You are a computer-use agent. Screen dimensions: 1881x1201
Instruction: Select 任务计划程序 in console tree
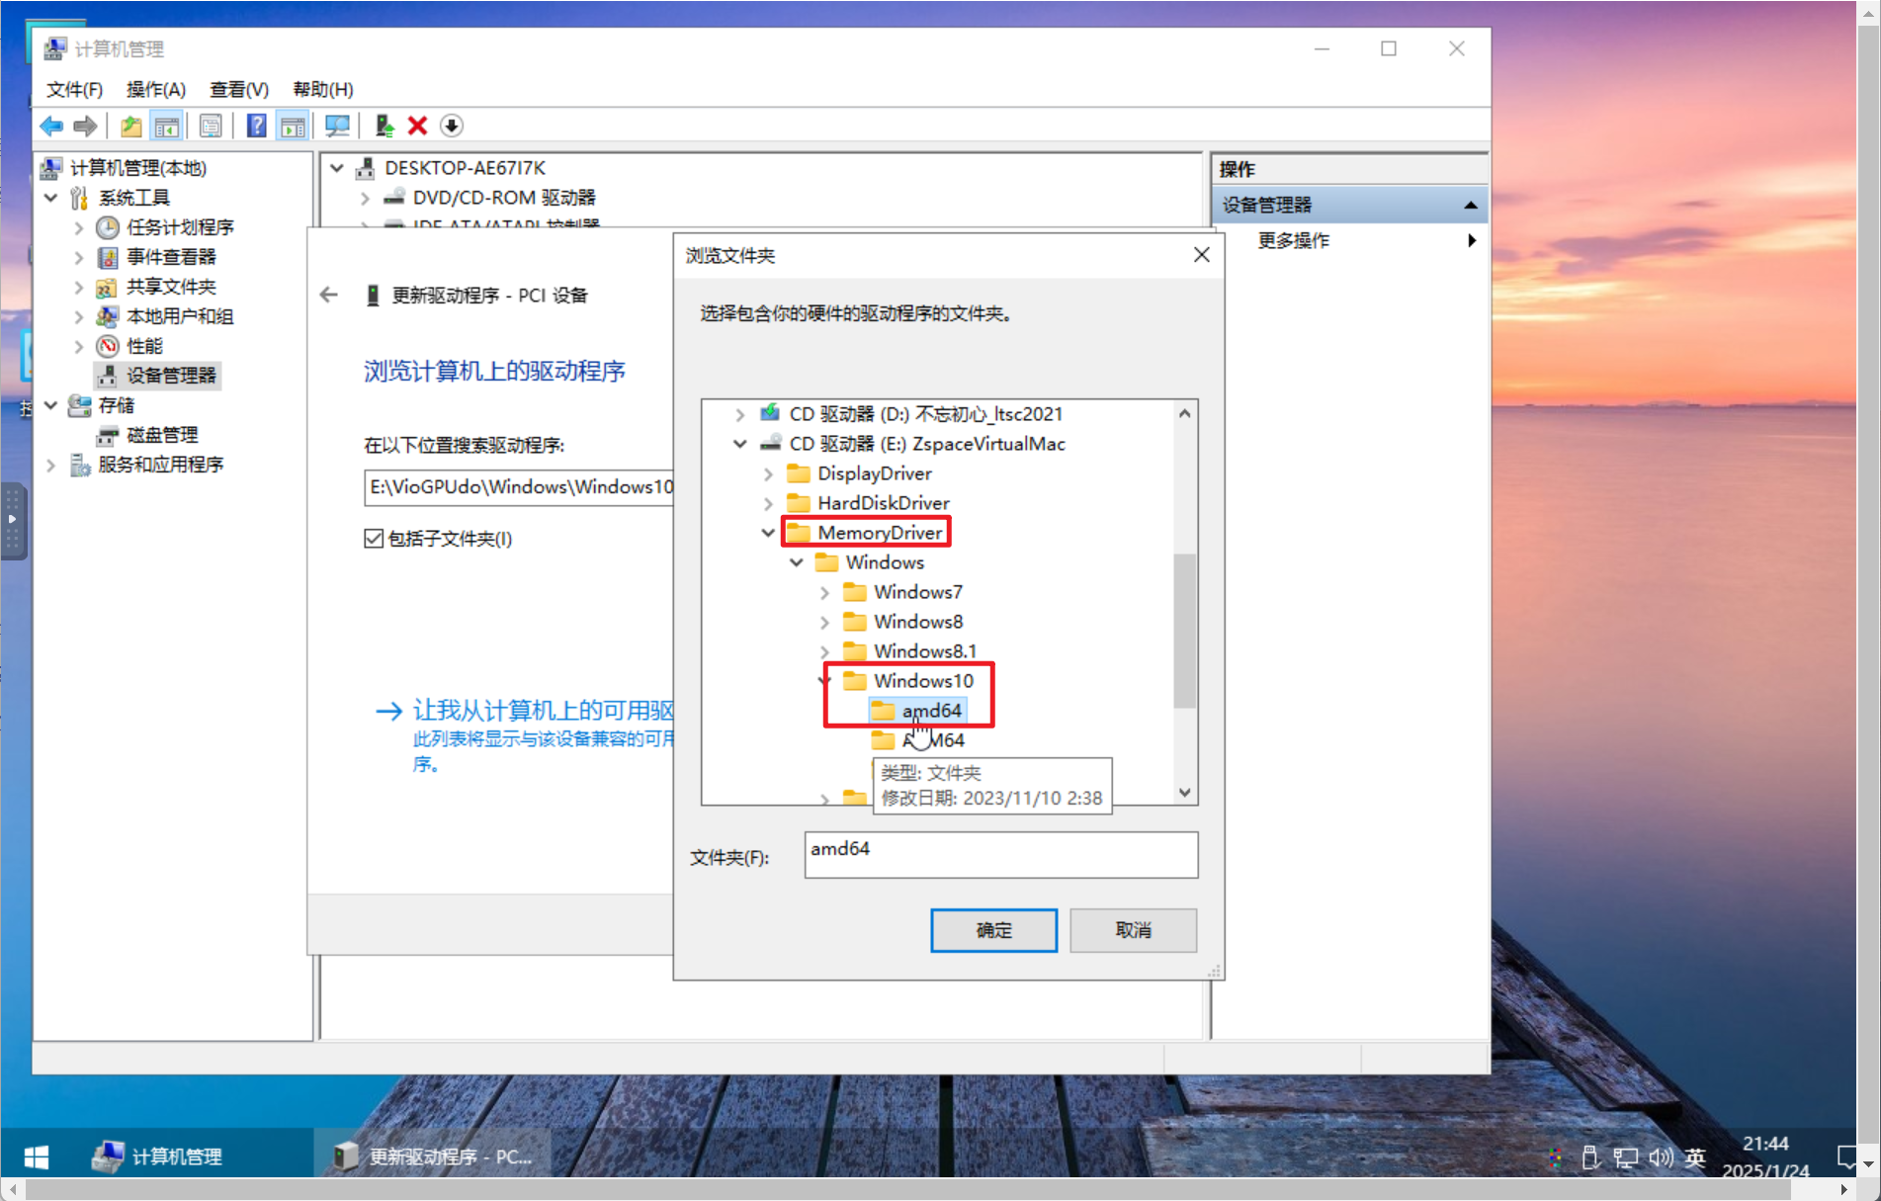pos(180,227)
